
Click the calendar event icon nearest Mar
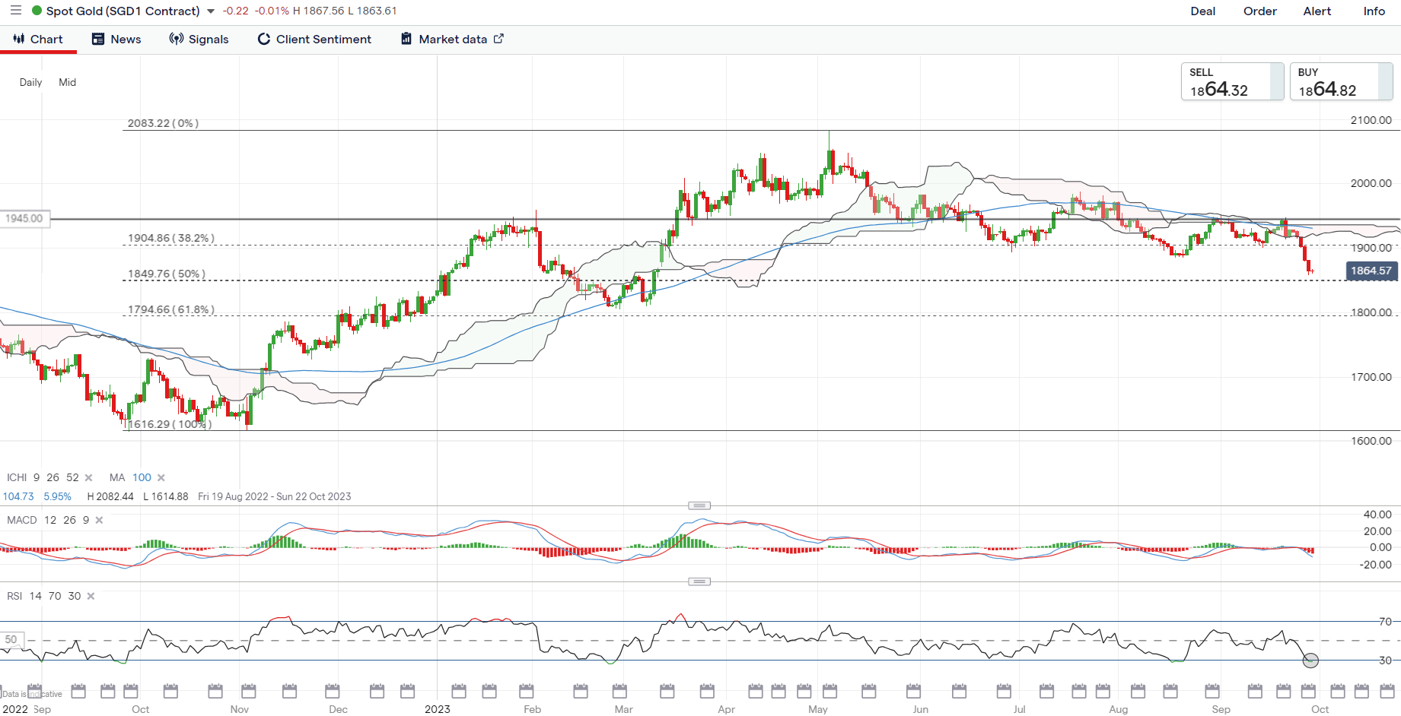[x=620, y=691]
